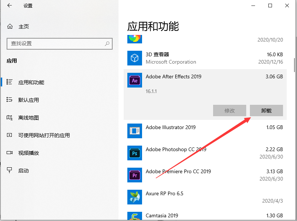Click the 3.13 GB size value
Viewport: 297px width, 221px height.
pos(275,171)
